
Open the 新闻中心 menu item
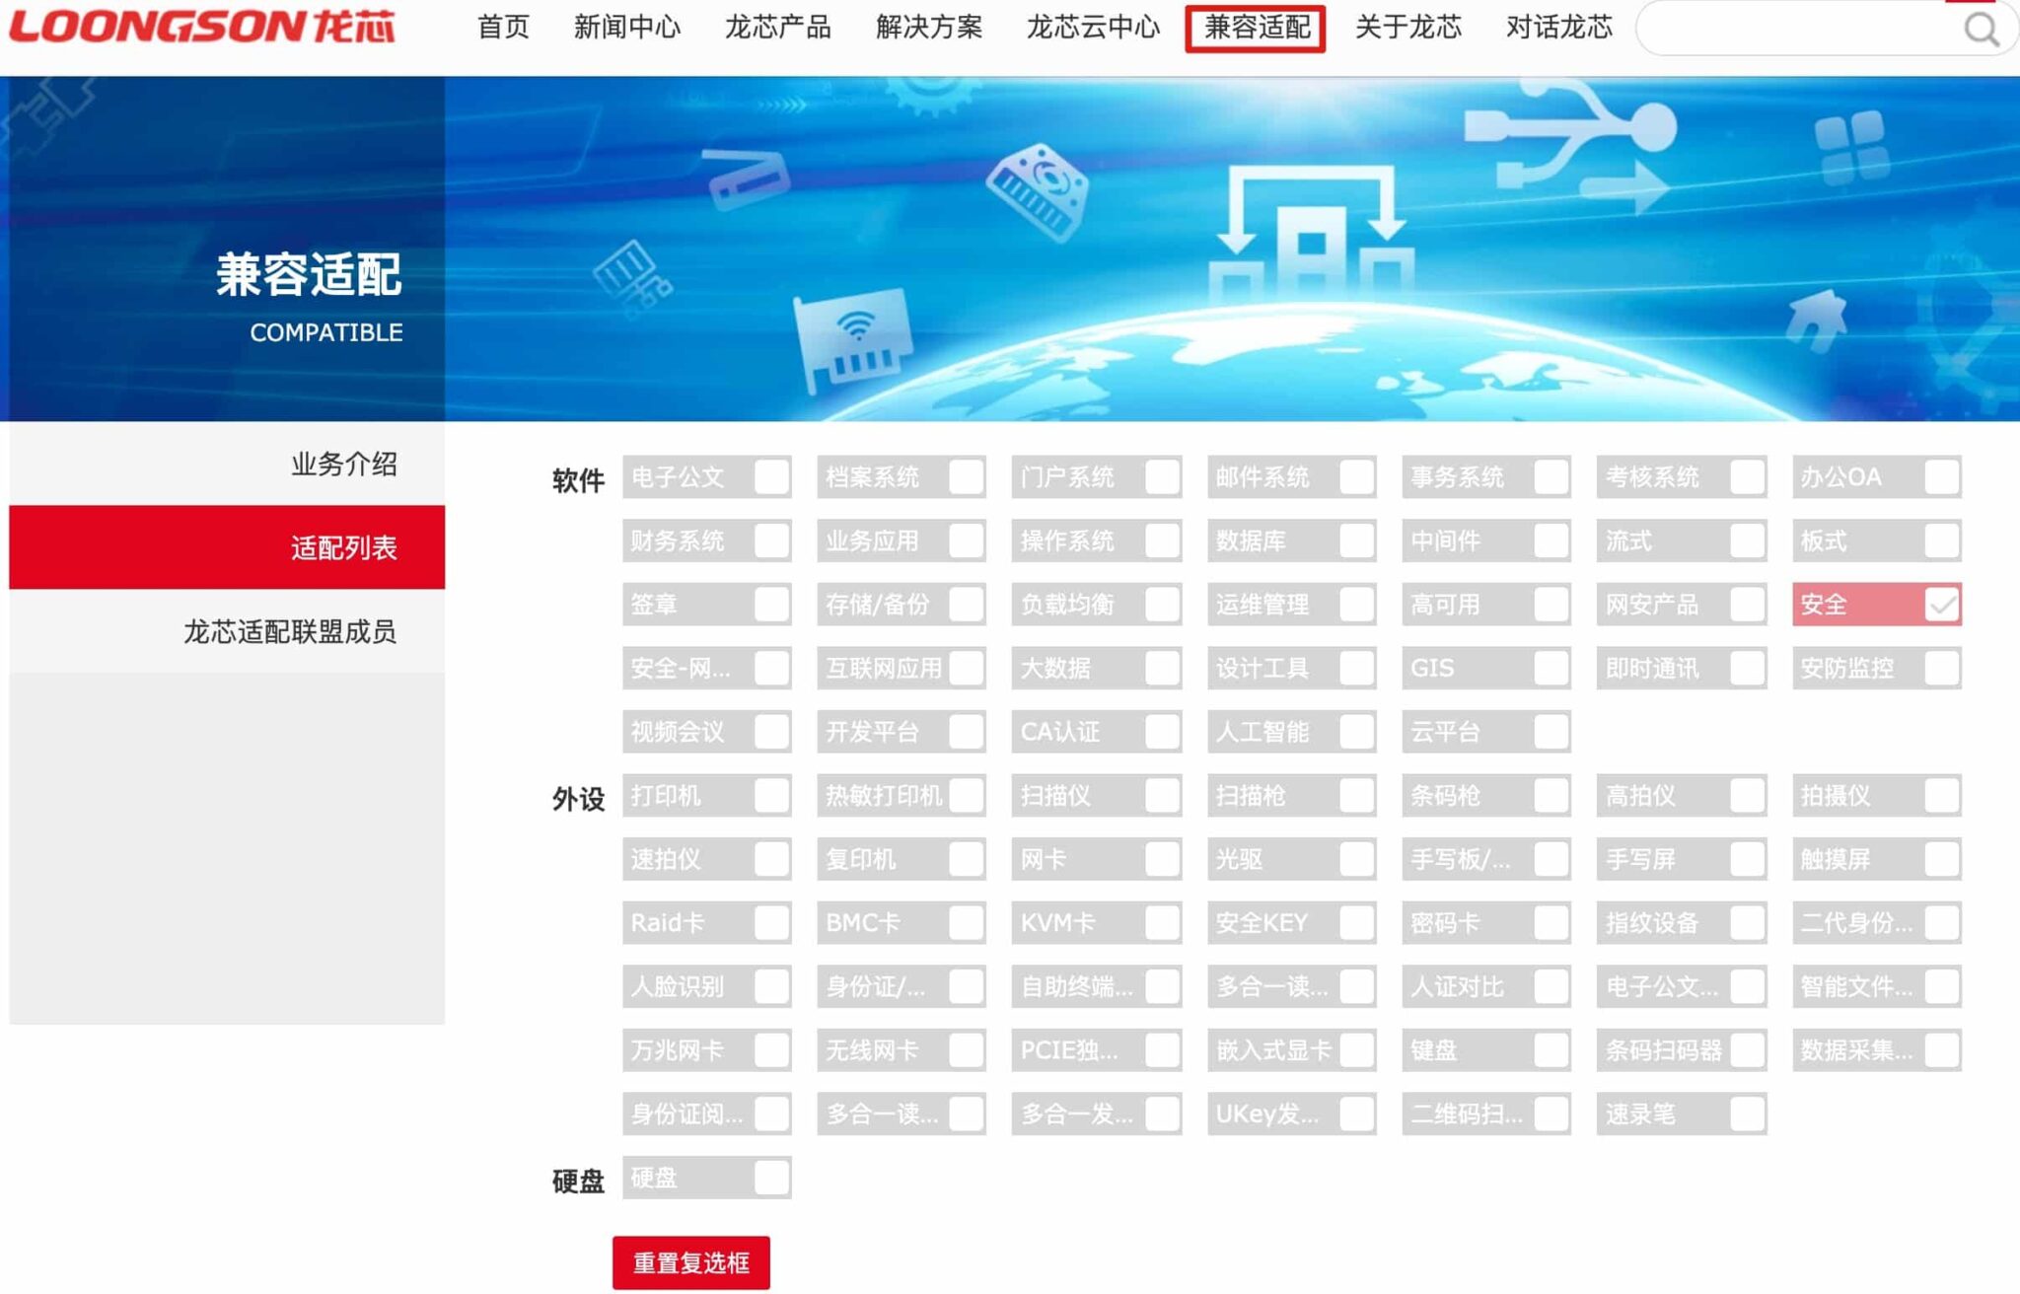pos(627,28)
